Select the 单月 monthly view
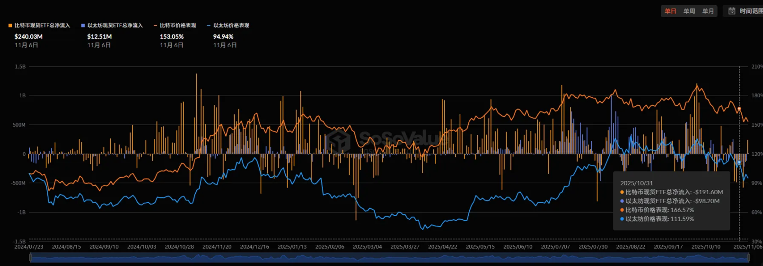 [708, 11]
